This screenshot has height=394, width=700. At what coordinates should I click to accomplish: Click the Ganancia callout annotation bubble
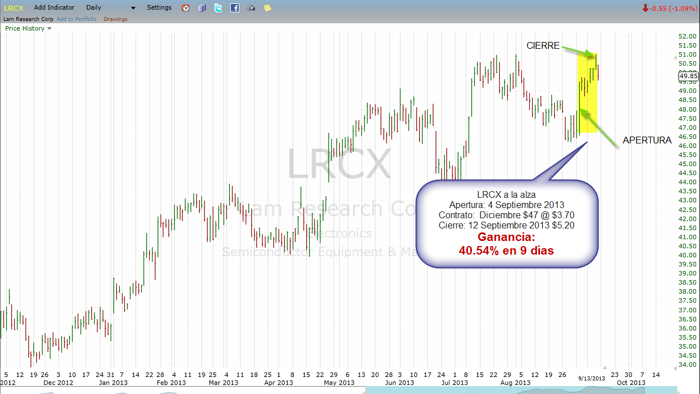coord(507,224)
